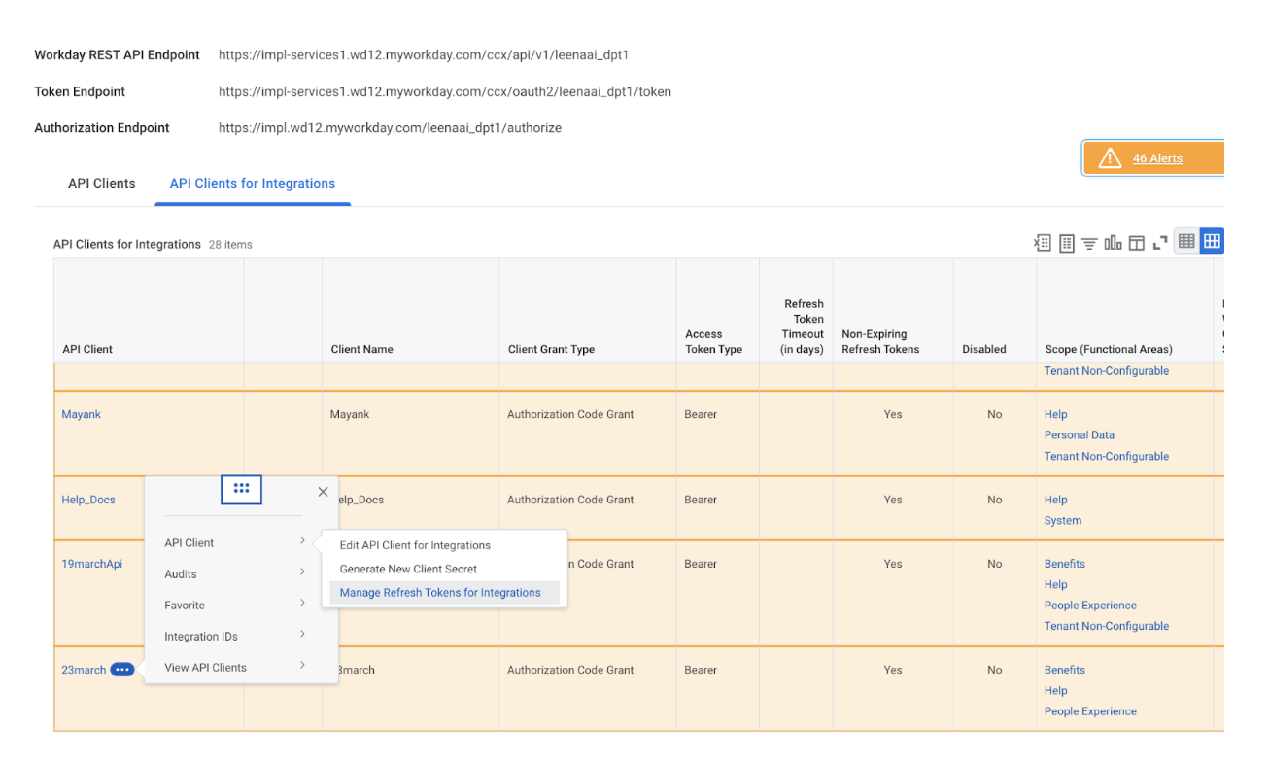Expand the Integration IDs submenu
This screenshot has height=762, width=1269.
[x=233, y=637]
